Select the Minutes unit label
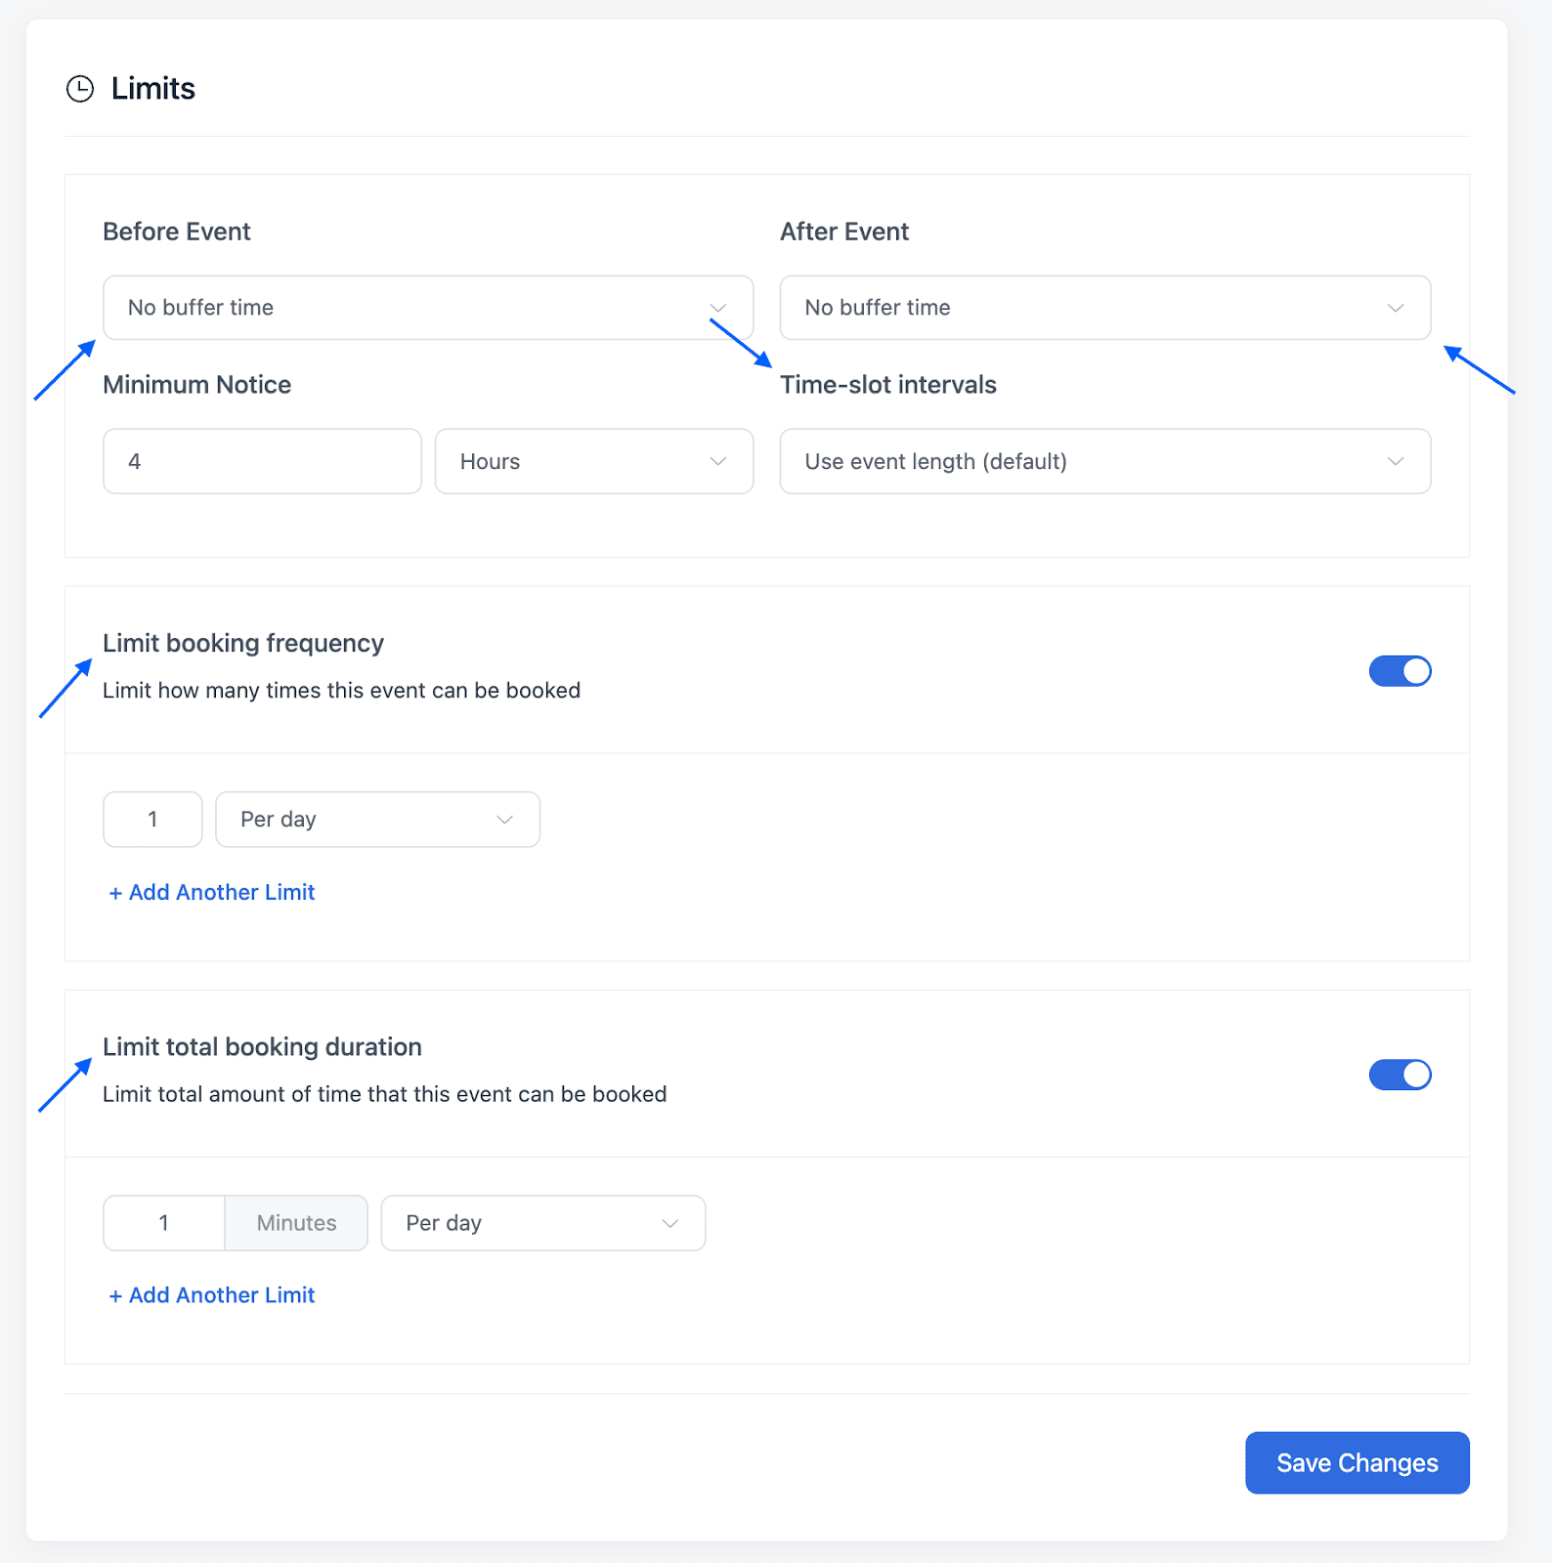The height and width of the screenshot is (1563, 1552). pyautogui.click(x=295, y=1222)
